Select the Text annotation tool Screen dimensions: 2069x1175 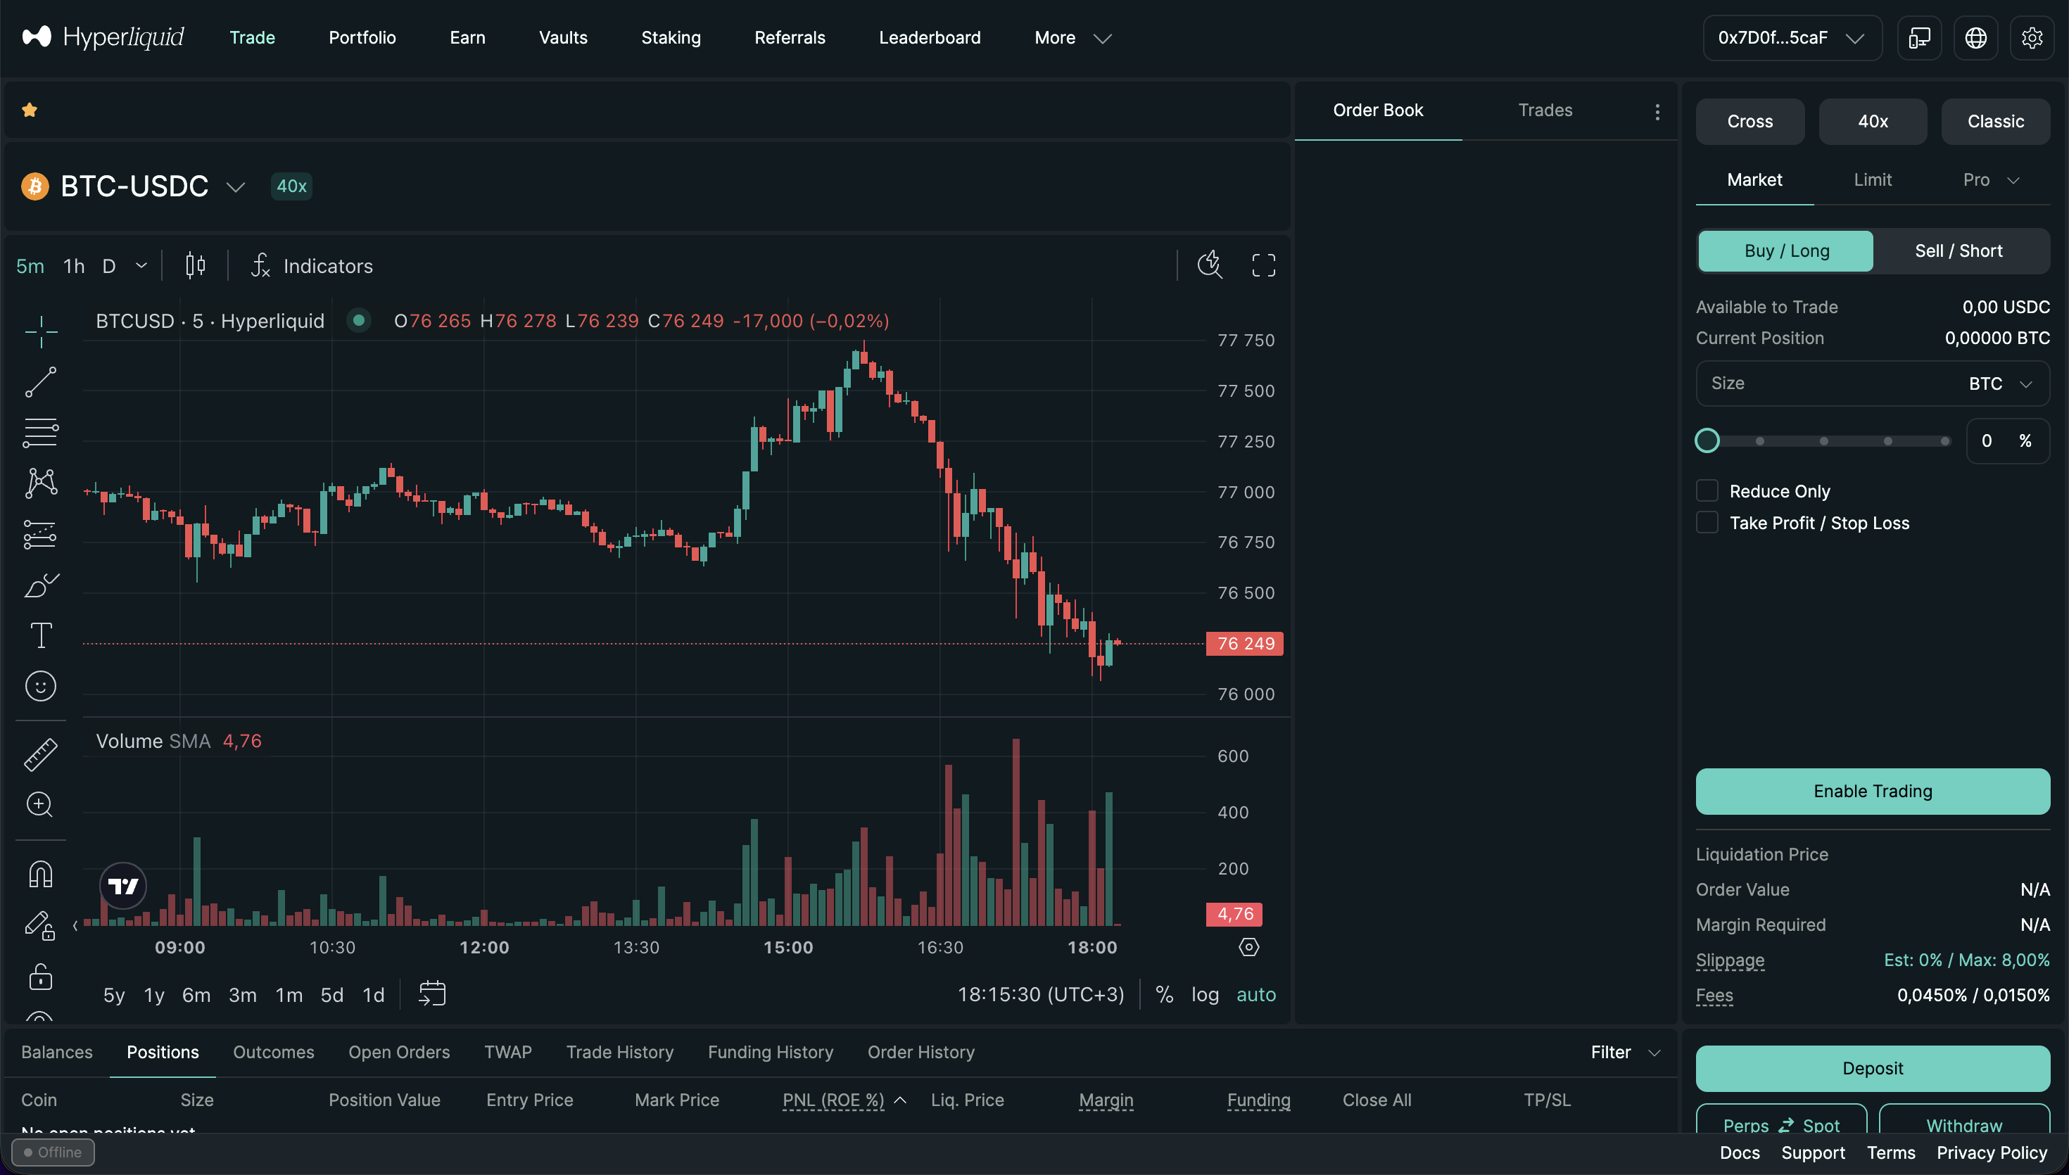tap(40, 636)
